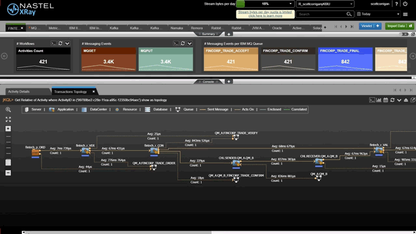Click the zoom magnifier in topology
Screen dimensions: 416x234
click(x=8, y=109)
